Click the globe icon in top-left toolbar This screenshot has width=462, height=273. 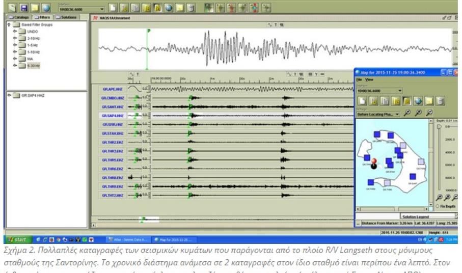pos(45,8)
